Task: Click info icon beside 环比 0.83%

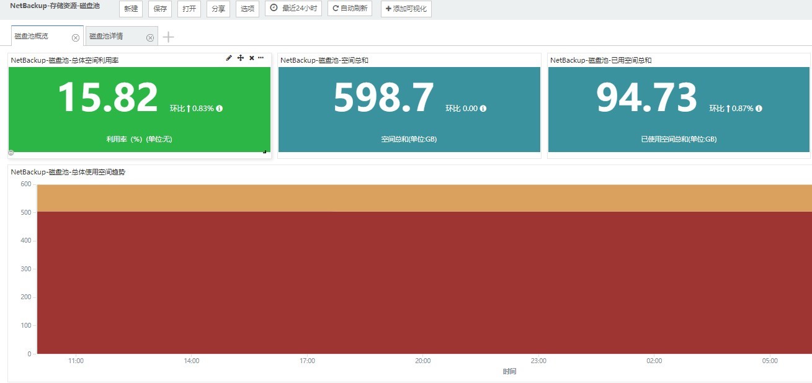Action: (x=219, y=108)
